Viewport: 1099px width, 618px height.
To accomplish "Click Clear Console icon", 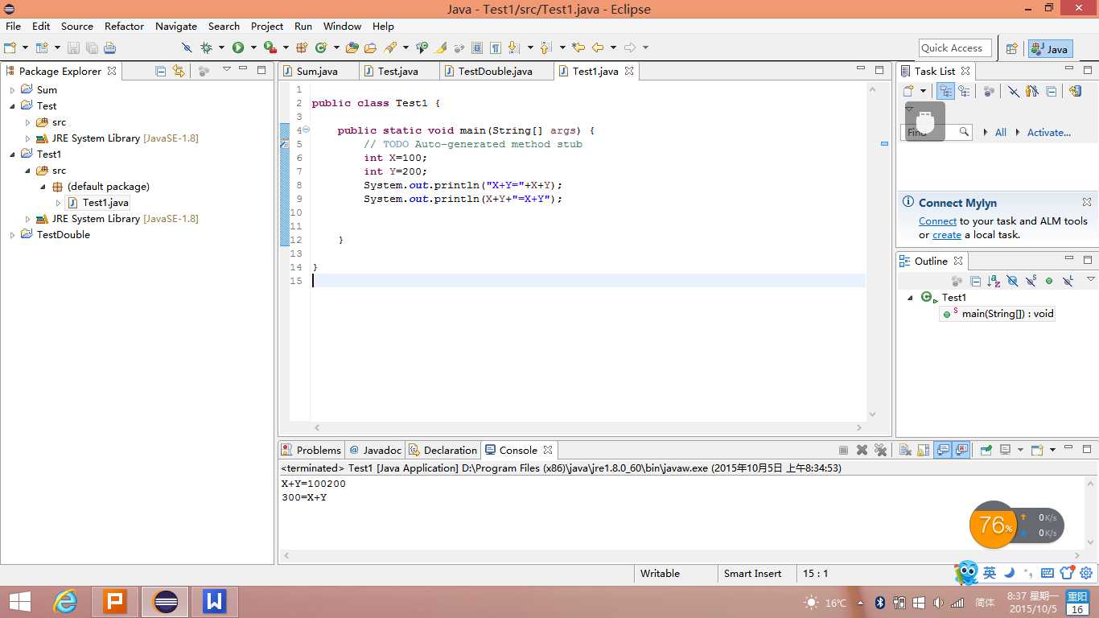I will [905, 450].
